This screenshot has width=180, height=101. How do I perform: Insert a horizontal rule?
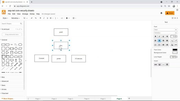(163, 65)
